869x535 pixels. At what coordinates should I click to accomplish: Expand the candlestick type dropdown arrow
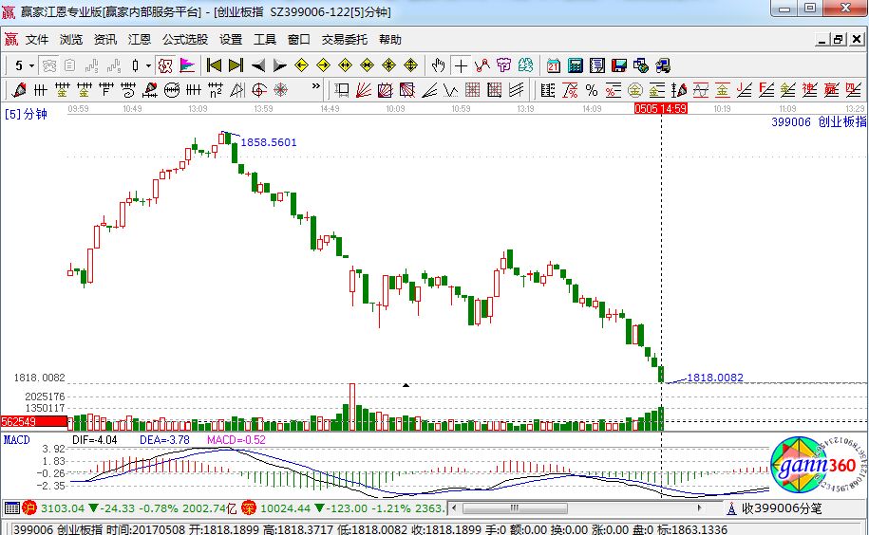[148, 65]
